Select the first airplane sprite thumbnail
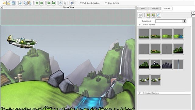The width and height of the screenshot is (195, 110). pos(144,80)
